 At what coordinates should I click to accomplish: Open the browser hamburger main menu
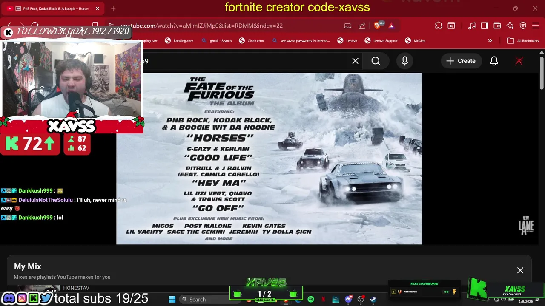tap(536, 25)
